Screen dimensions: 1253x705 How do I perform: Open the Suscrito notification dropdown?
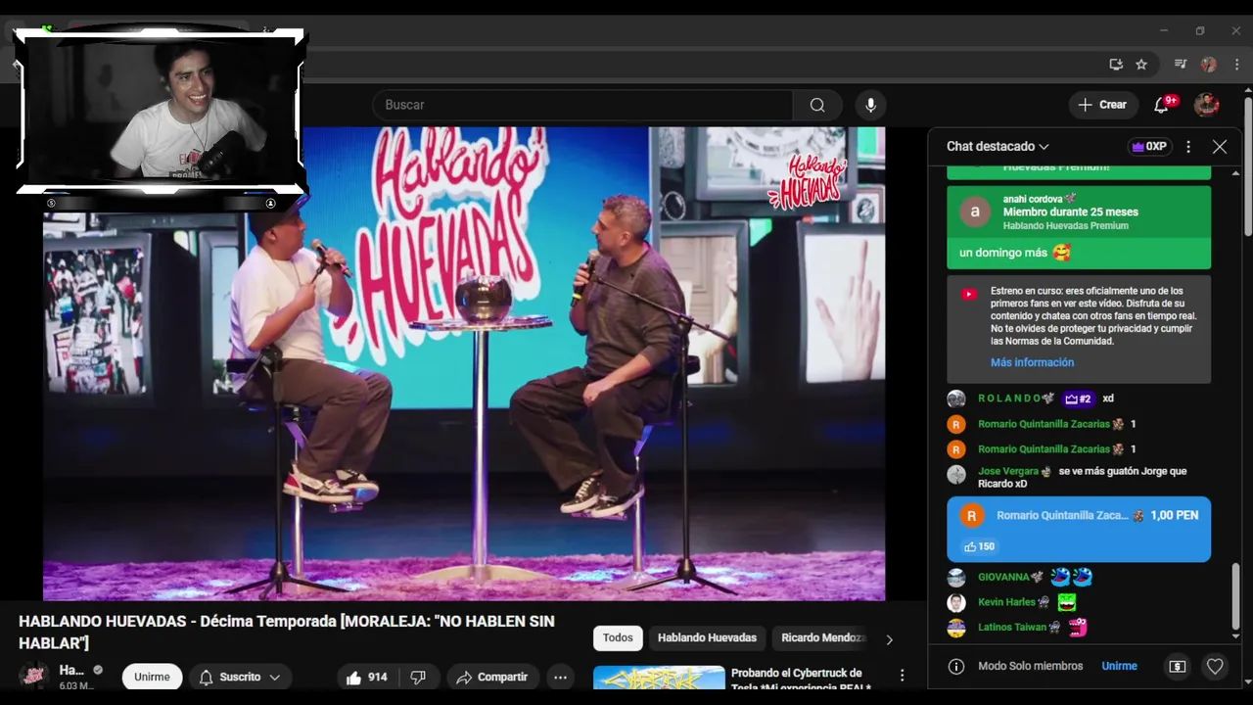click(x=240, y=677)
